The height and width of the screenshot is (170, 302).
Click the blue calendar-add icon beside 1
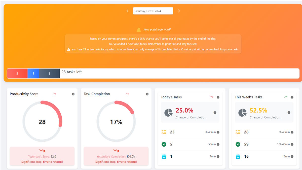[x=164, y=156]
